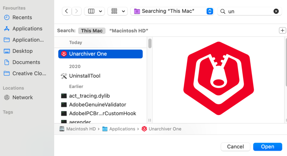The width and height of the screenshot is (287, 156).
Task: Select the AdobeGenuineValidator file
Action: click(x=98, y=105)
